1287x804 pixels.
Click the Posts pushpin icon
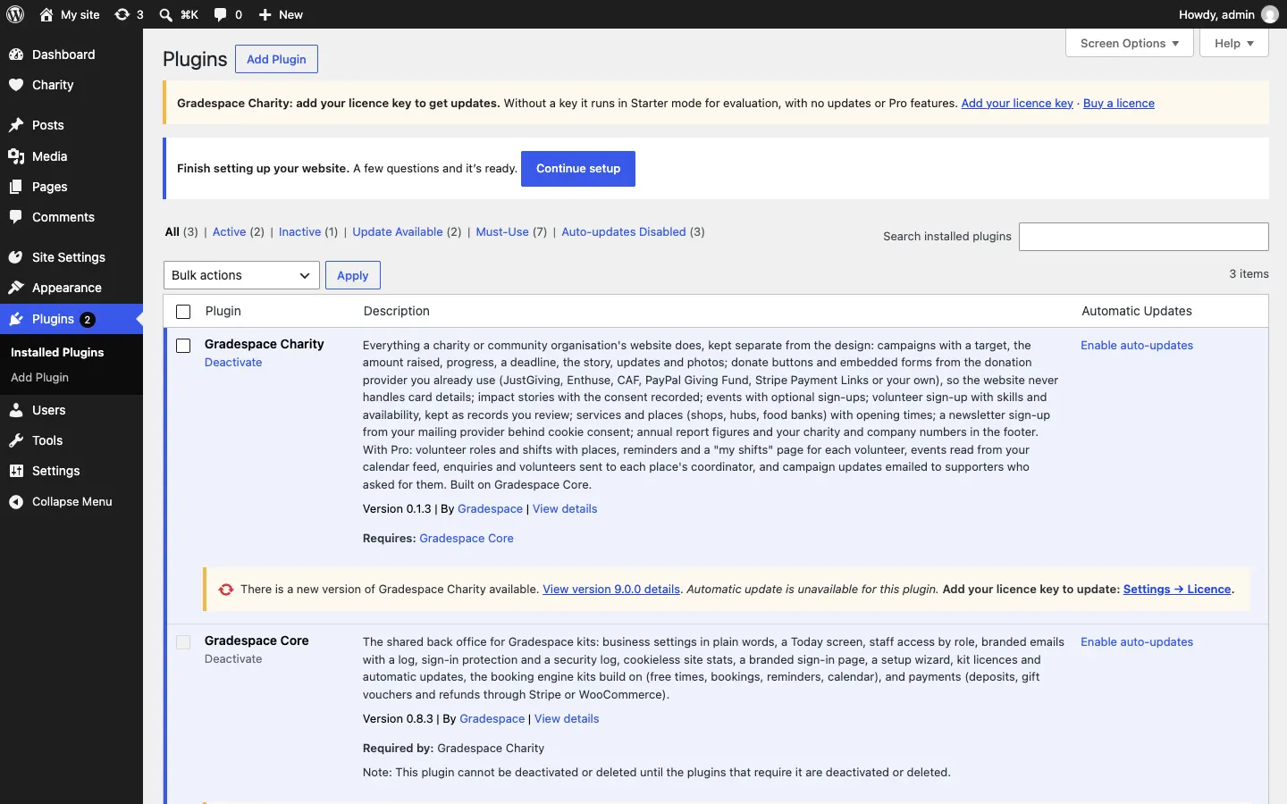[x=16, y=125]
